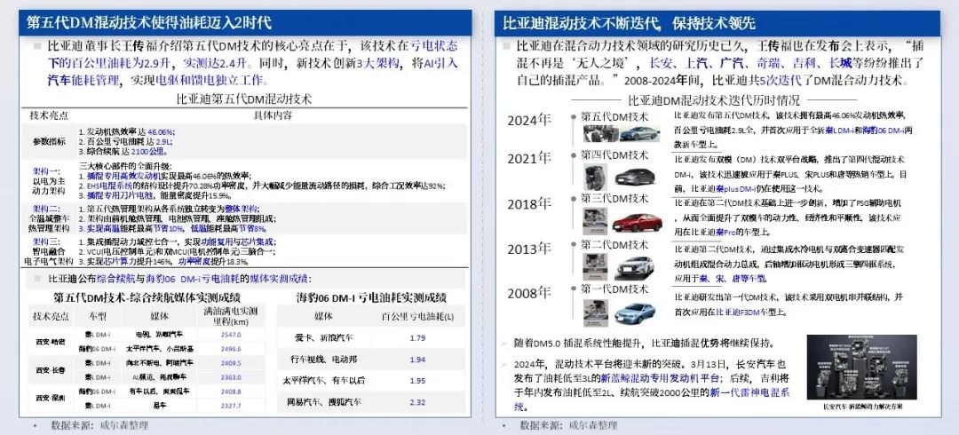
Task: Select the '西安-哈密' route cell
Action: click(x=50, y=342)
